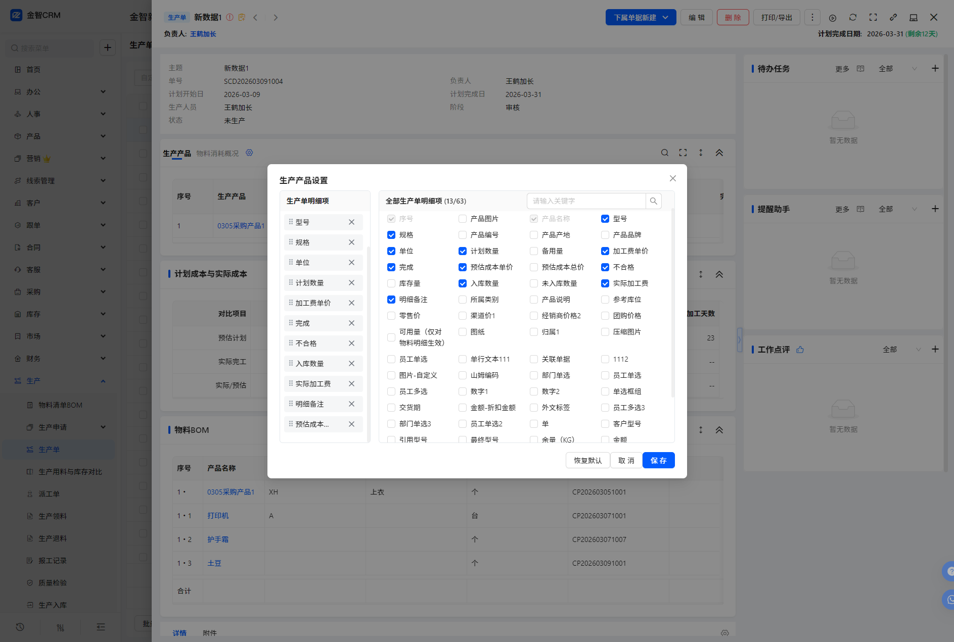Click the refresh icon in the top toolbar

click(x=853, y=18)
